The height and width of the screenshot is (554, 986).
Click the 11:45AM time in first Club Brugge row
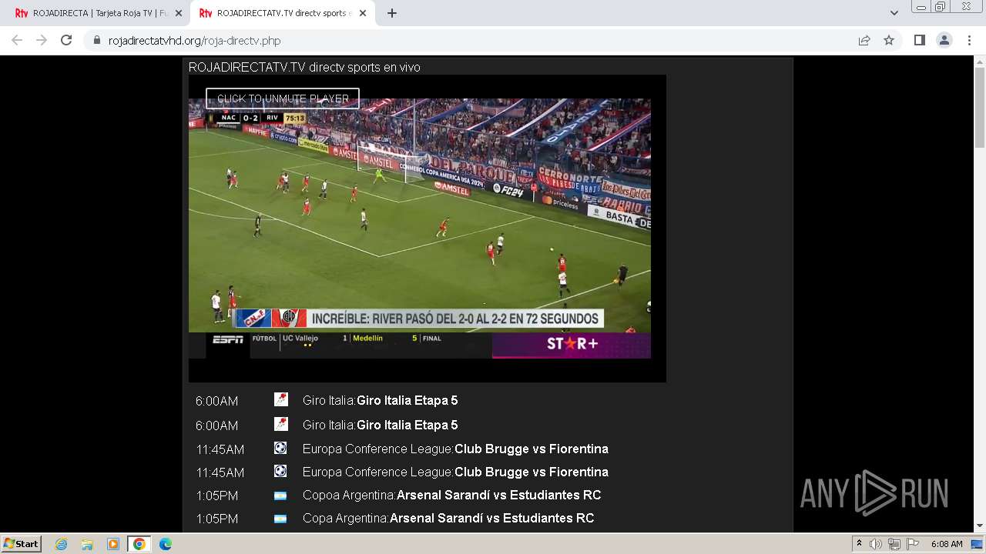pos(220,449)
